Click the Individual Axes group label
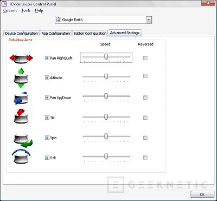The height and width of the screenshot is (201, 217). pyautogui.click(x=20, y=40)
